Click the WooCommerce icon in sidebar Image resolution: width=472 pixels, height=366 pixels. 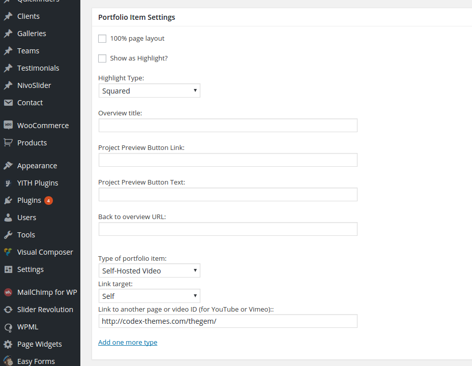coord(8,126)
